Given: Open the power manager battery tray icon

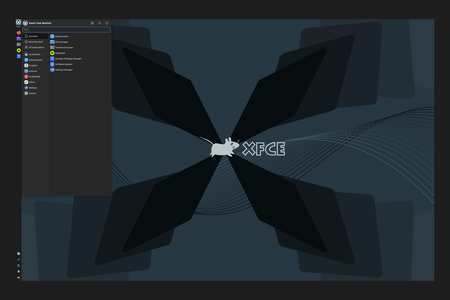Looking at the screenshot, I should pos(18,271).
